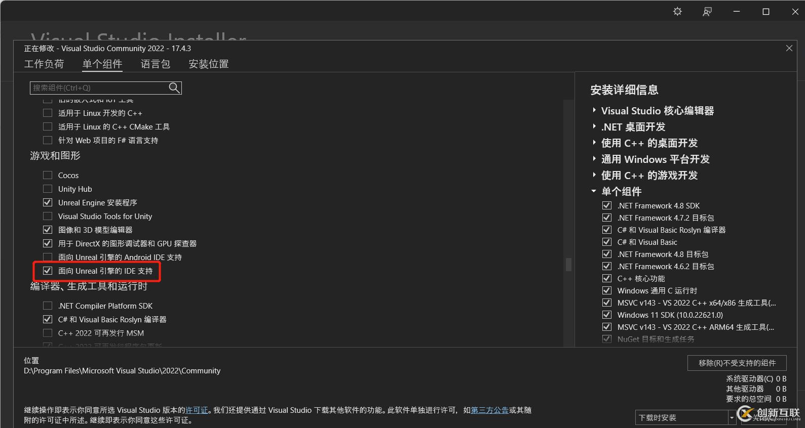Click 移除不受支持的组件 button

[x=737, y=363]
